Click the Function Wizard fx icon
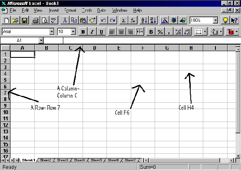 click(x=133, y=20)
